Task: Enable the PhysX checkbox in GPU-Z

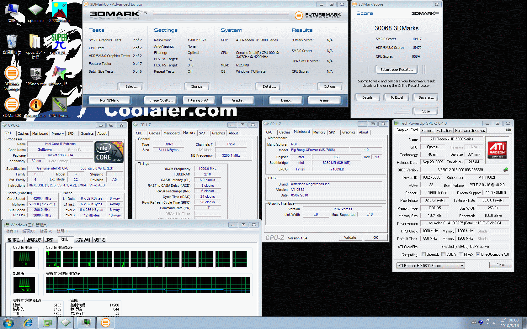Action: [x=461, y=254]
